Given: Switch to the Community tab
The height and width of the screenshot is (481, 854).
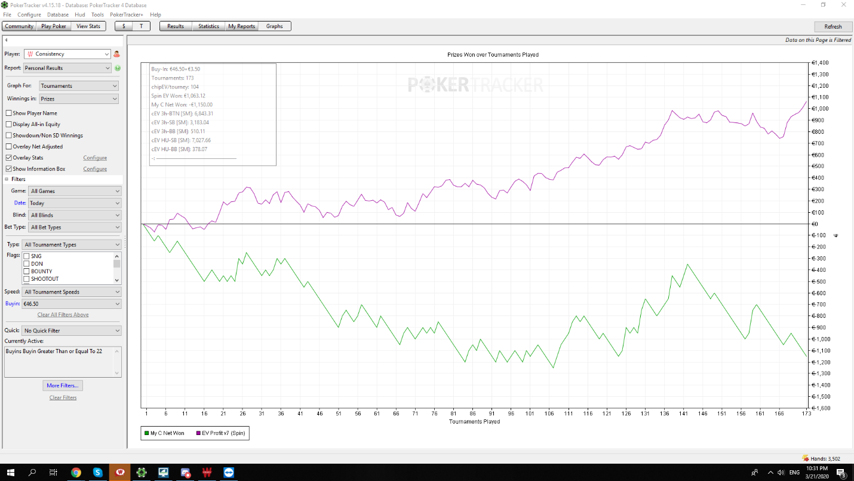Looking at the screenshot, I should 19,26.
